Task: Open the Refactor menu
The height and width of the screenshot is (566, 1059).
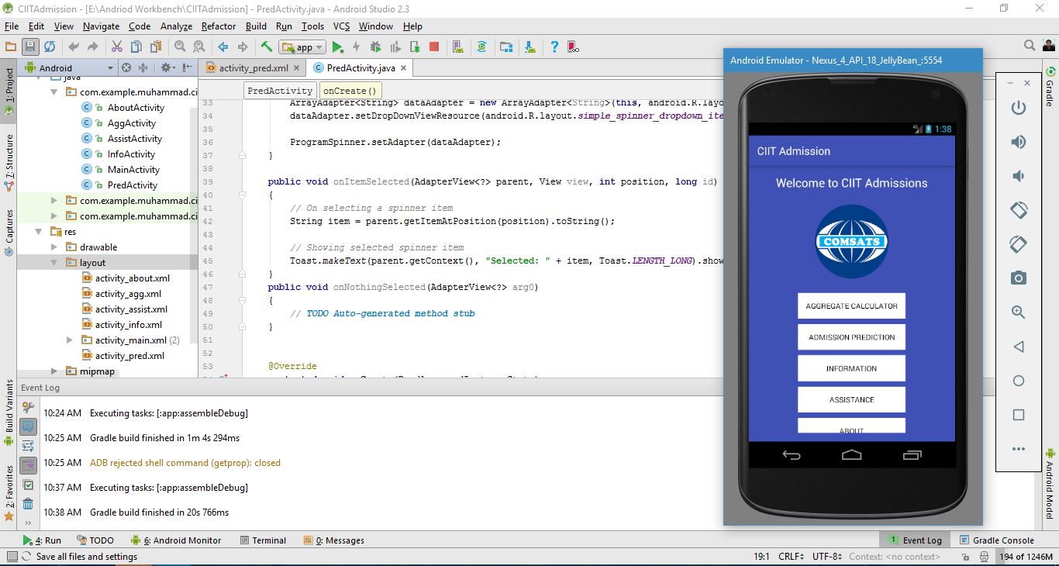Action: [219, 26]
